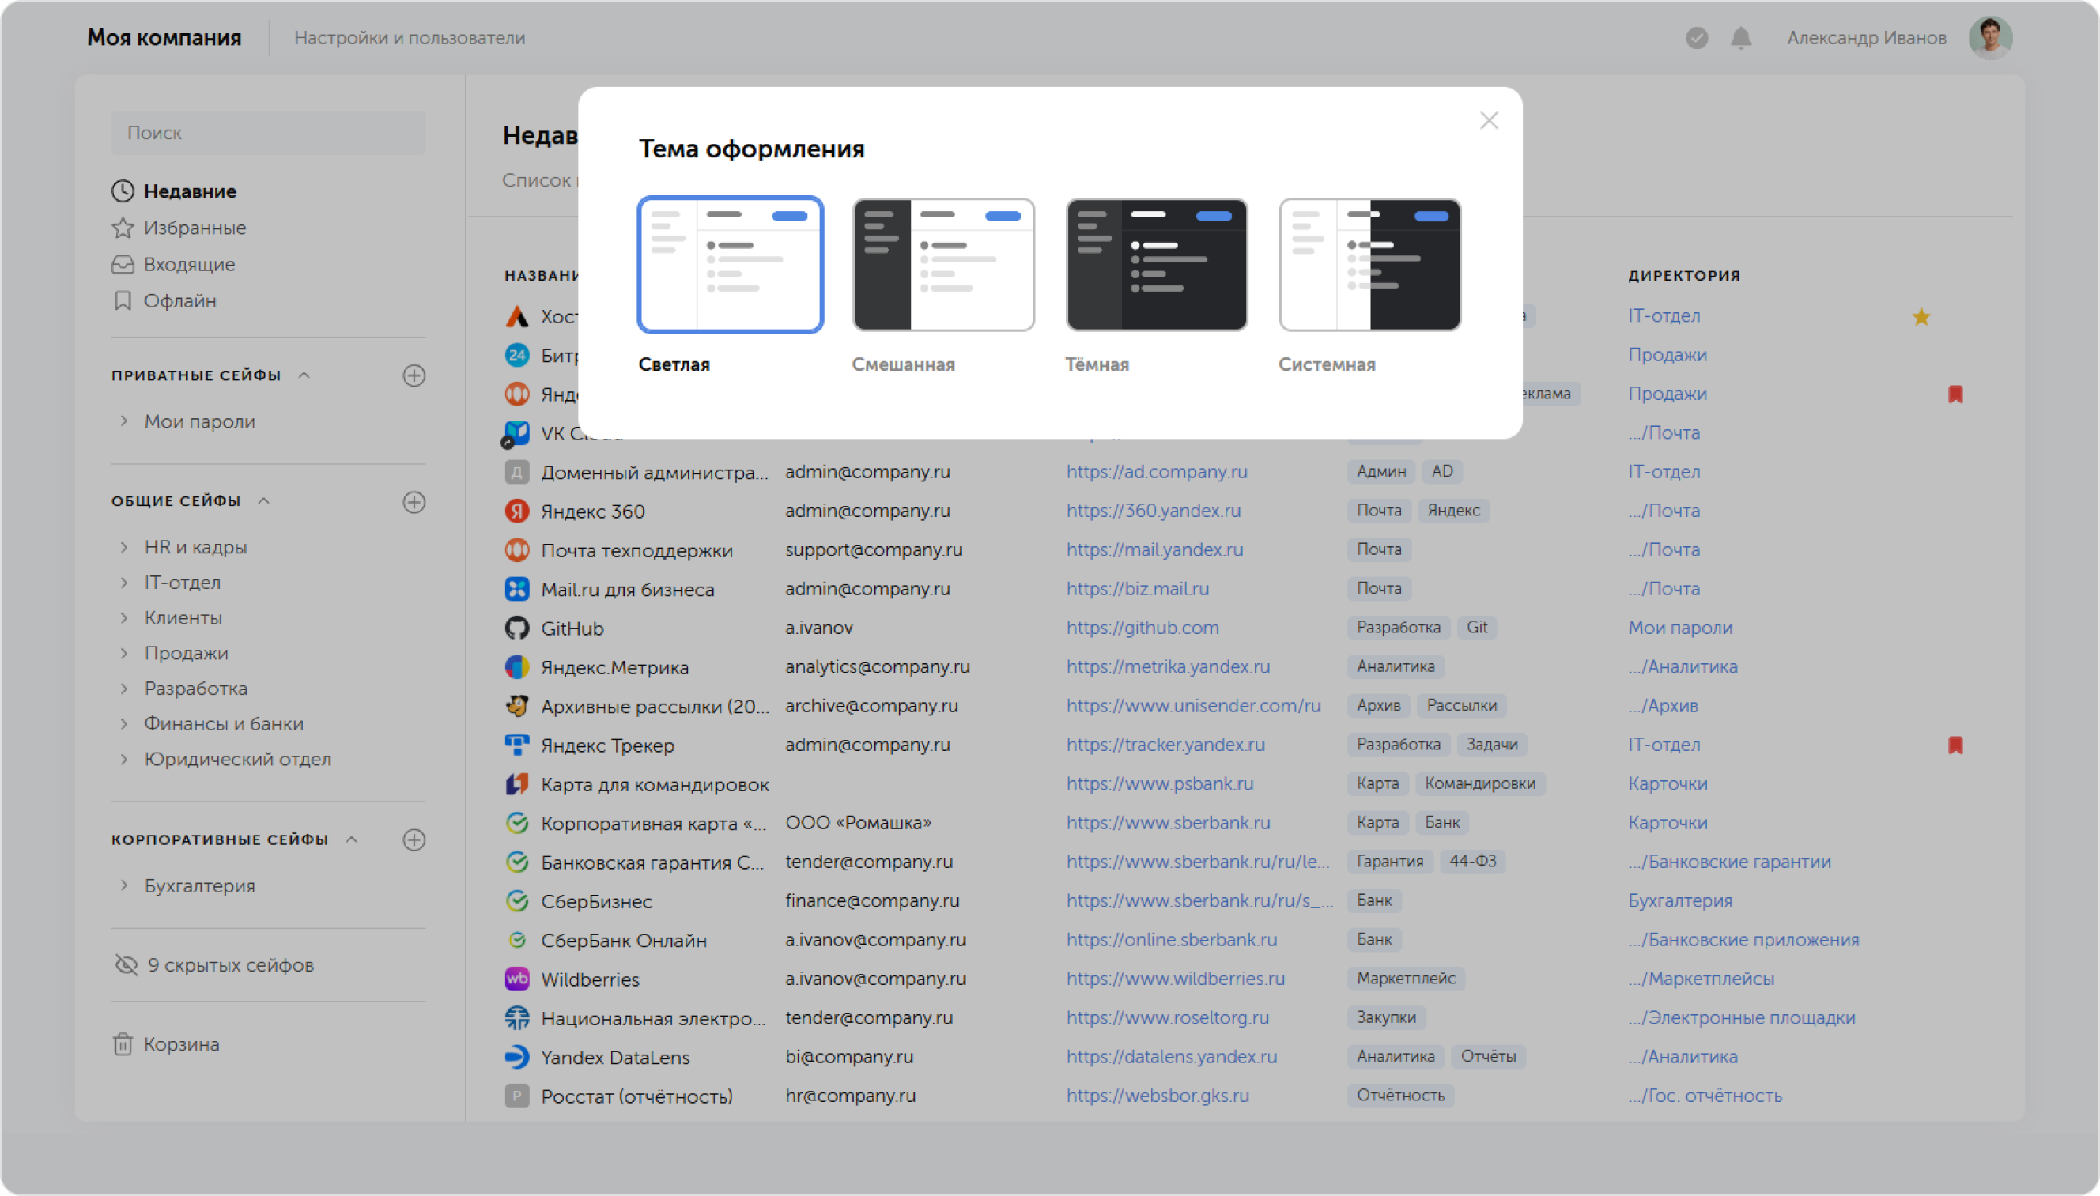Open Настройки и пользователи link
2100x1196 pixels.
(x=409, y=38)
